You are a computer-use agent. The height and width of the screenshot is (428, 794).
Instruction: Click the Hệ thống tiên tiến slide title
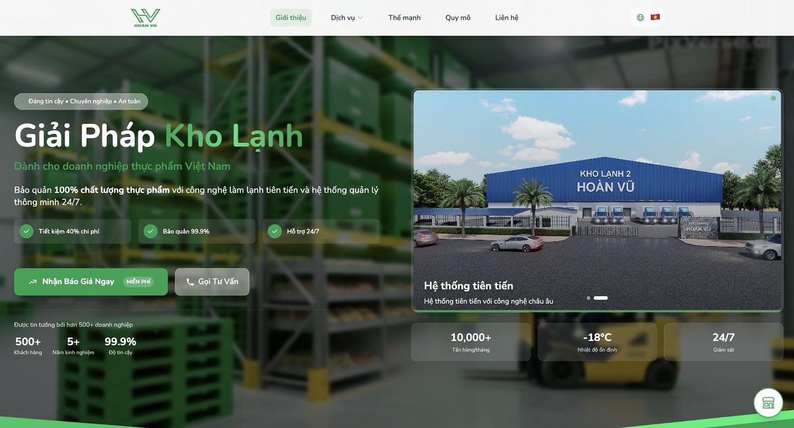(x=468, y=286)
